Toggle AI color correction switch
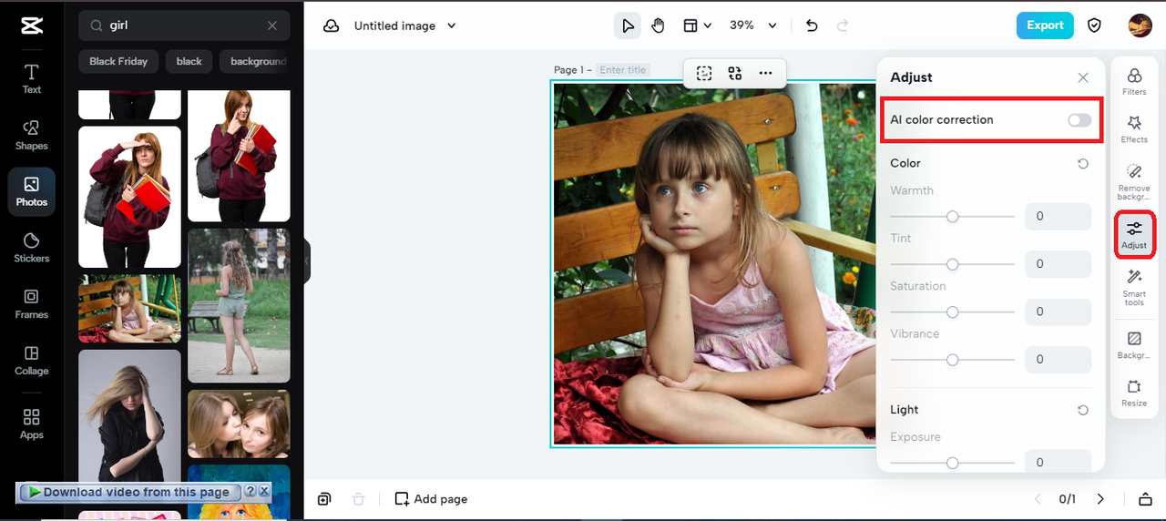Screen dimensions: 1166x521 (x=1079, y=120)
